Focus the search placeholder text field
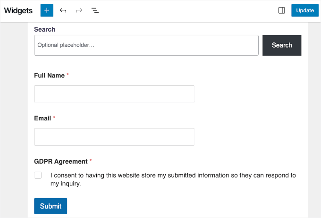Screen dimensions: 321x218 click(x=146, y=45)
